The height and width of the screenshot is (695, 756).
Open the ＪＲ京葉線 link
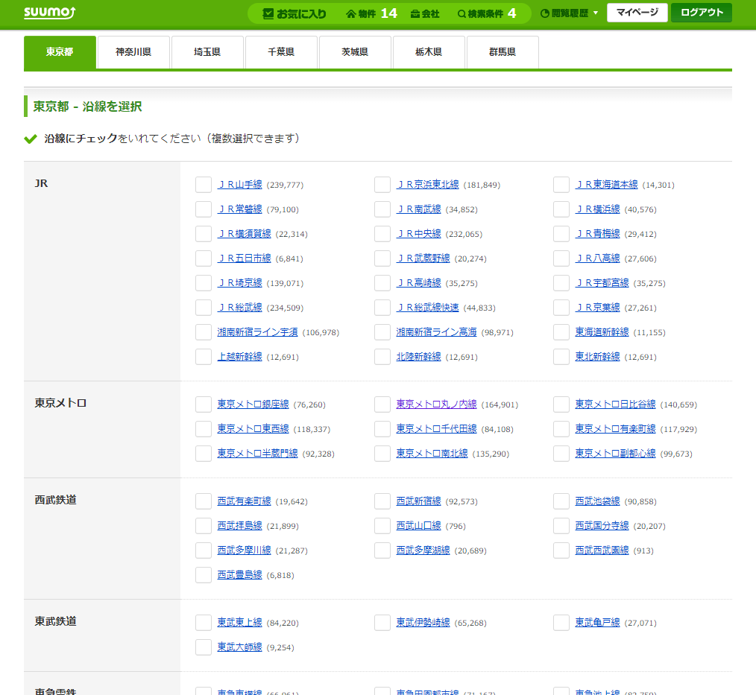(x=597, y=308)
